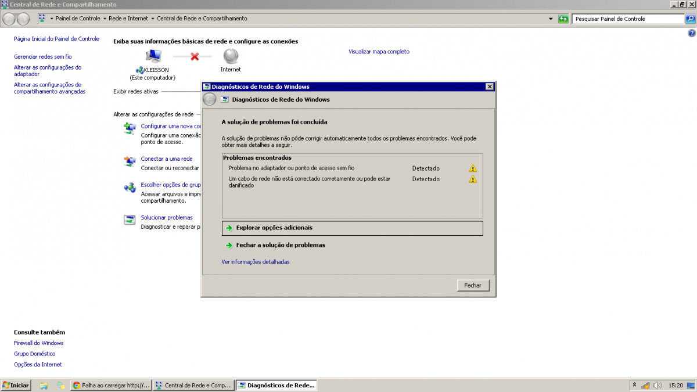Expand the dropdown arrow before 'Painel de Controle'
Viewport: 697px width, 392px height.
tap(52, 19)
